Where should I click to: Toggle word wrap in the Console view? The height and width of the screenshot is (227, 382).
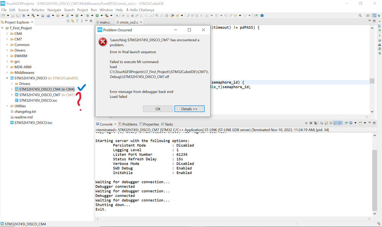click(331, 123)
